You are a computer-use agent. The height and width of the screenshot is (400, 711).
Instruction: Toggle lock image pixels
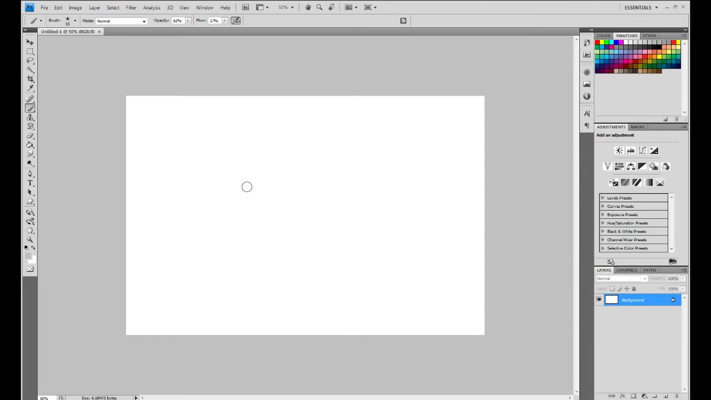[x=619, y=289]
